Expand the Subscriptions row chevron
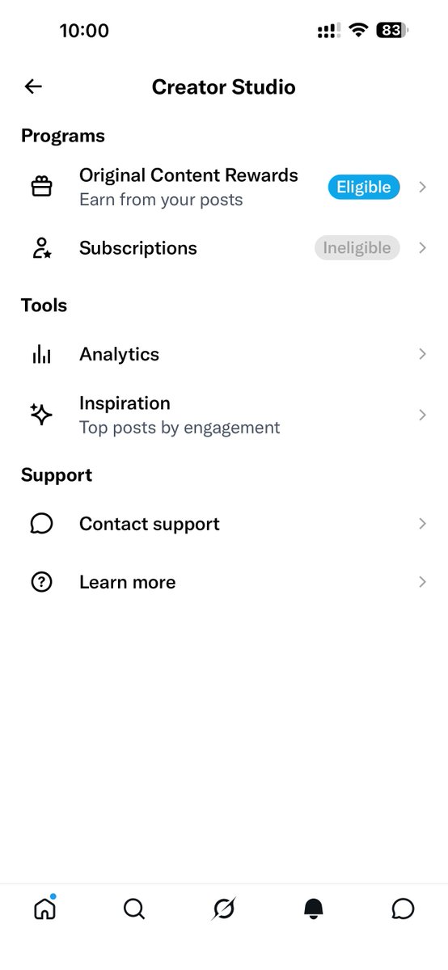This screenshot has height=970, width=448. (422, 248)
